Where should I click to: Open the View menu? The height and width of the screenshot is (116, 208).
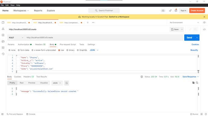(x=12, y=5)
